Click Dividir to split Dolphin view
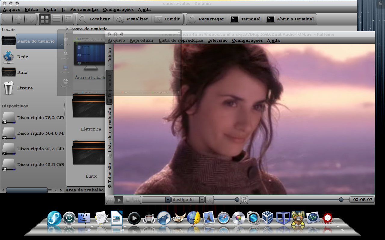 (x=167, y=19)
